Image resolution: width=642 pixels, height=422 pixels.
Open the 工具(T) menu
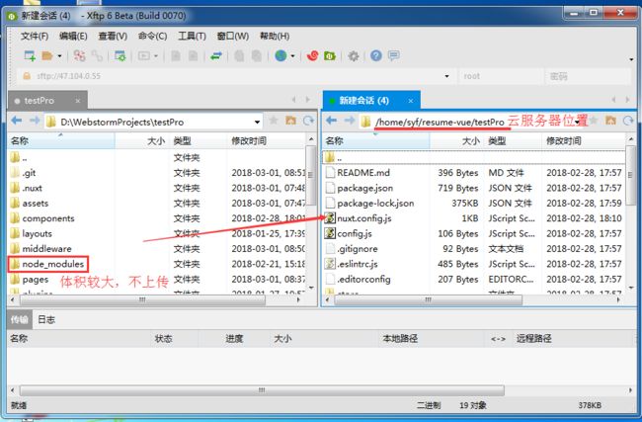pos(192,36)
